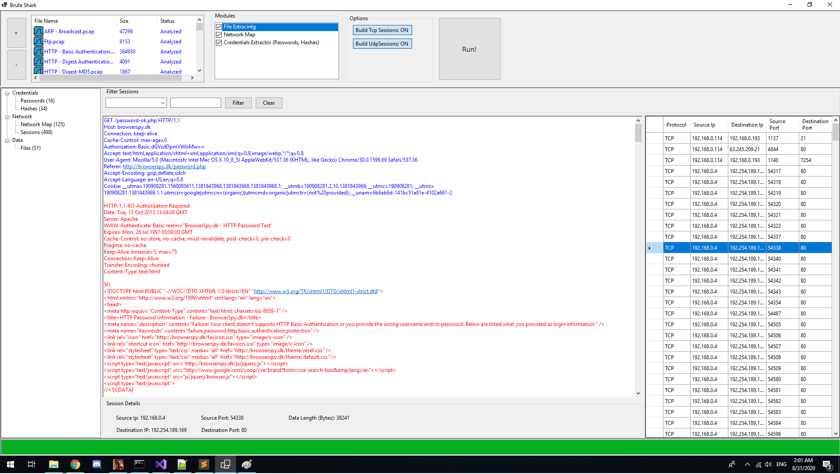This screenshot has width=840, height=474.
Task: Open Sublime Text from the taskbar
Action: tap(204, 464)
